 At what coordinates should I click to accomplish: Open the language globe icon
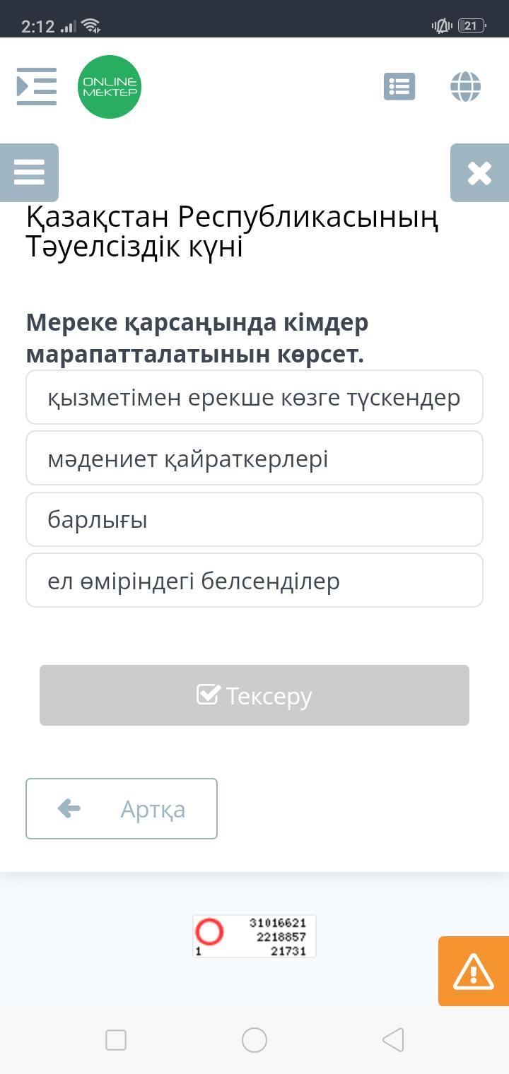(x=465, y=87)
